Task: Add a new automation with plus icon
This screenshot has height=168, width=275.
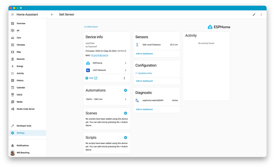Action: pos(125,90)
